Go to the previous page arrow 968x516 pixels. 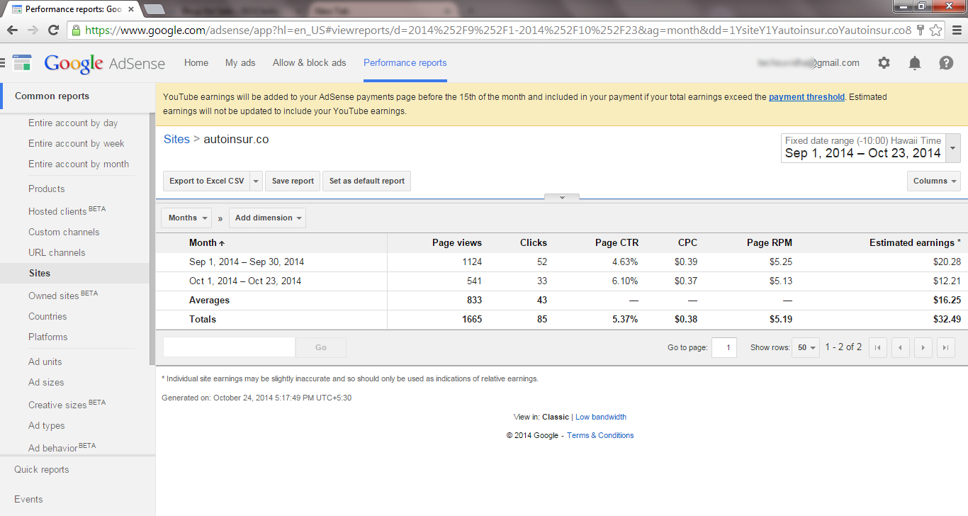900,347
